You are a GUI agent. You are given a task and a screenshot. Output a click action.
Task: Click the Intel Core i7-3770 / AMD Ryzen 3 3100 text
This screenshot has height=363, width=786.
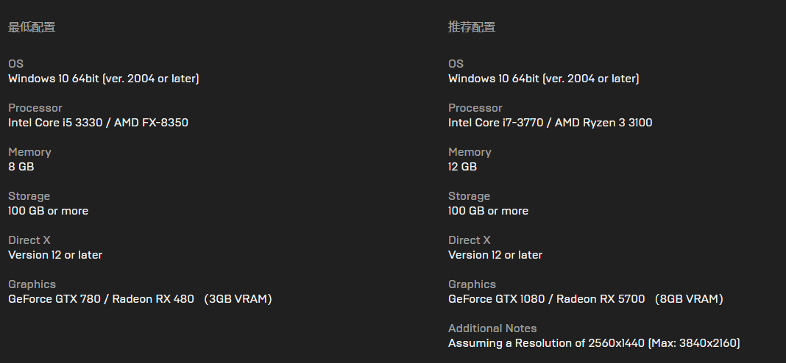pos(550,123)
